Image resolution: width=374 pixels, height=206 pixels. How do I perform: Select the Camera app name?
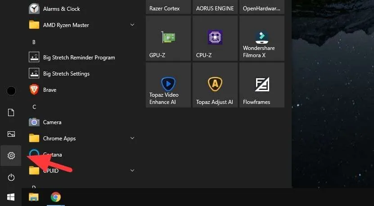point(52,122)
